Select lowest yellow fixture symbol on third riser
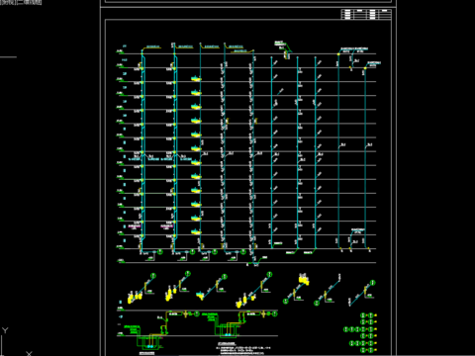The width and height of the screenshot is (475, 356). click(196, 232)
